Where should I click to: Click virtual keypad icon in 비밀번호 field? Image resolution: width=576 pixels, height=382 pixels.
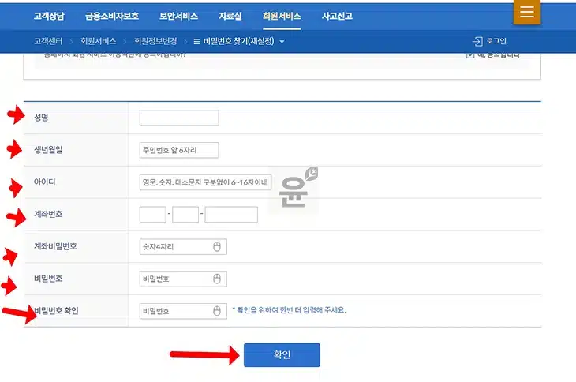217,279
